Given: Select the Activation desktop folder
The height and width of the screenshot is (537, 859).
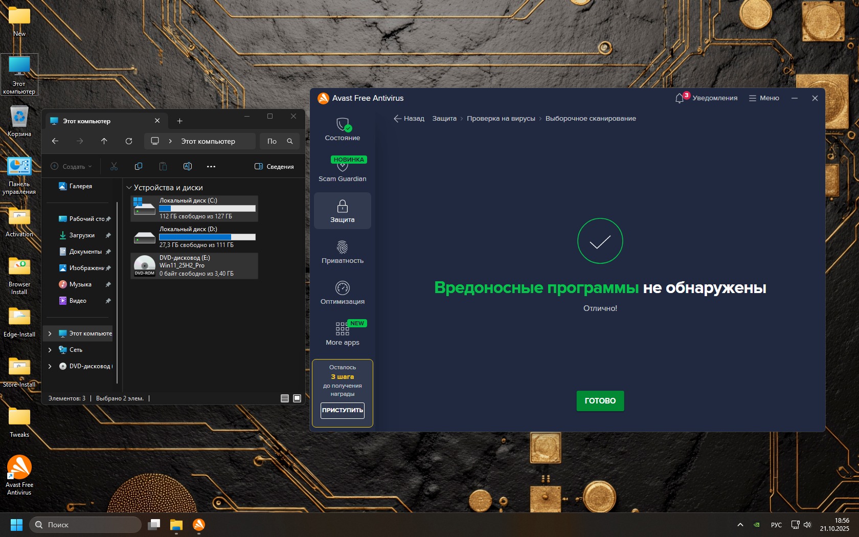Looking at the screenshot, I should (19, 223).
